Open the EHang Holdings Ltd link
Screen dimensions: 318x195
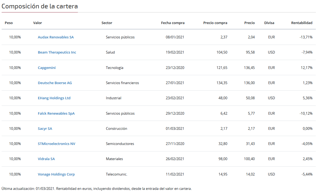click(x=54, y=98)
